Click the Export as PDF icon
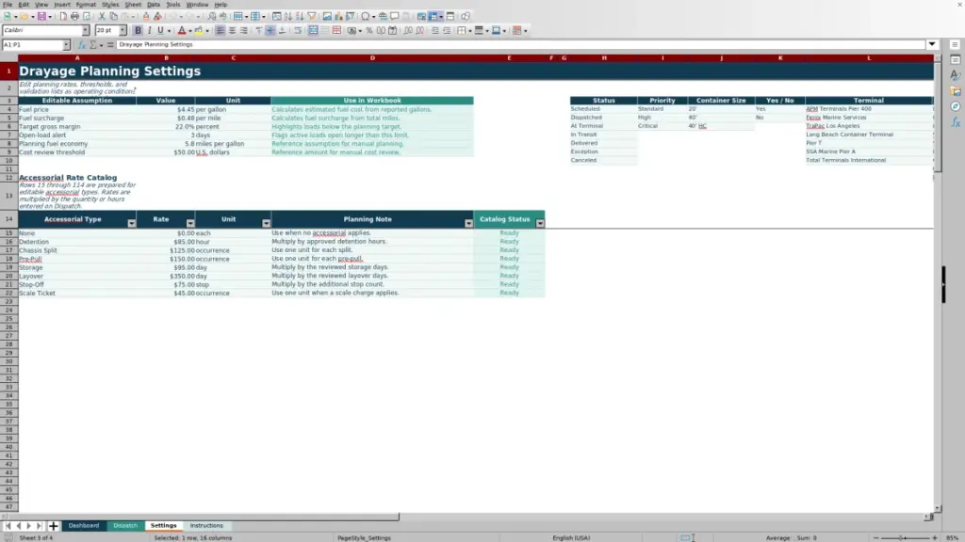 [63, 17]
